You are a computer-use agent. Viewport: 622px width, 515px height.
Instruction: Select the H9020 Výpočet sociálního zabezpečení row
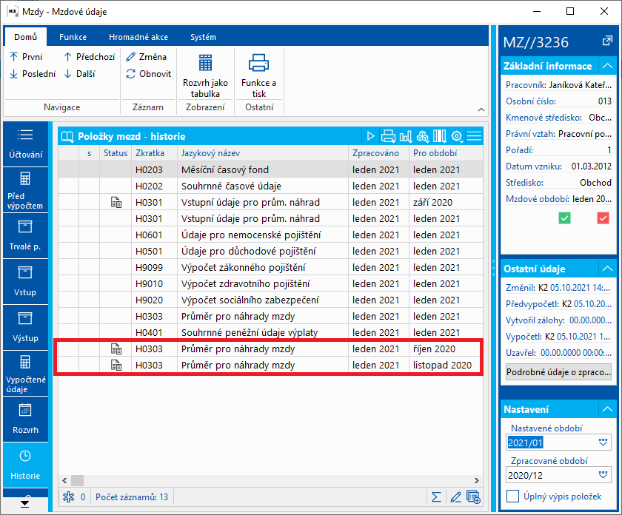point(270,300)
